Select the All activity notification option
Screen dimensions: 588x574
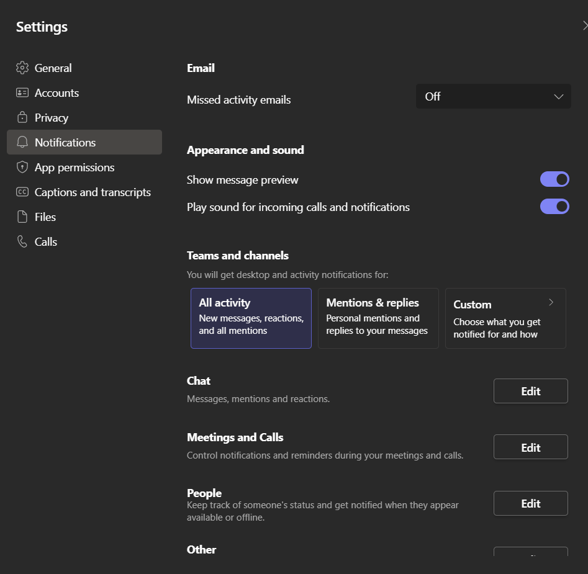pos(251,318)
